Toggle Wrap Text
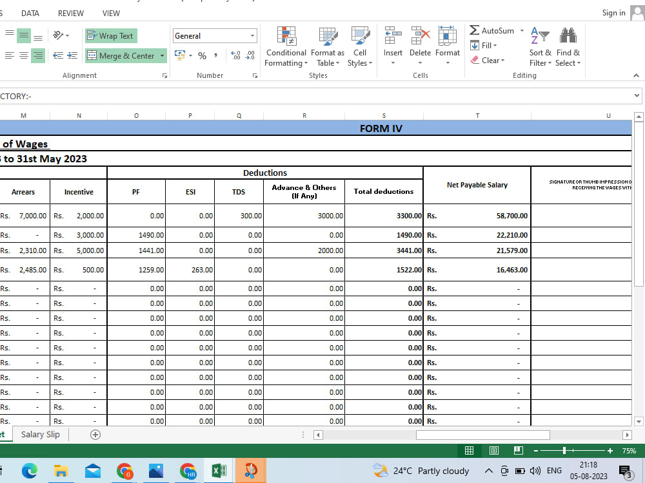The height and width of the screenshot is (483, 645). pos(111,35)
